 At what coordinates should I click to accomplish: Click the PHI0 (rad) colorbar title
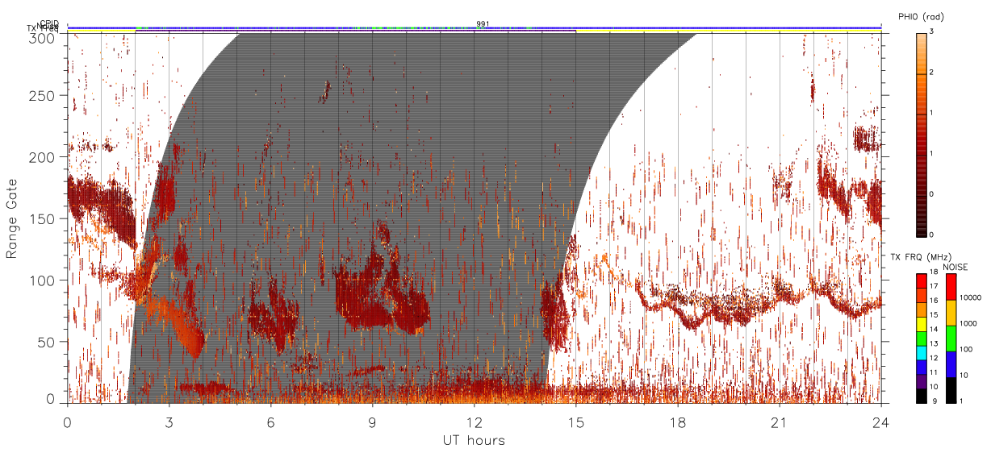pyautogui.click(x=921, y=16)
